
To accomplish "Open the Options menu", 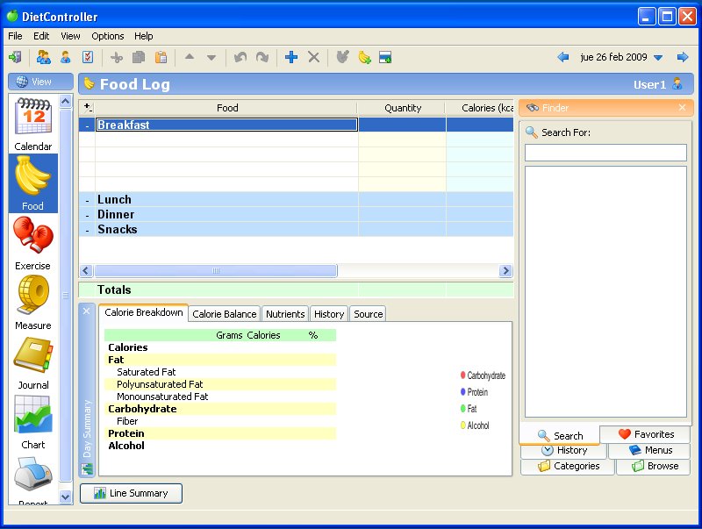I will 107,36.
